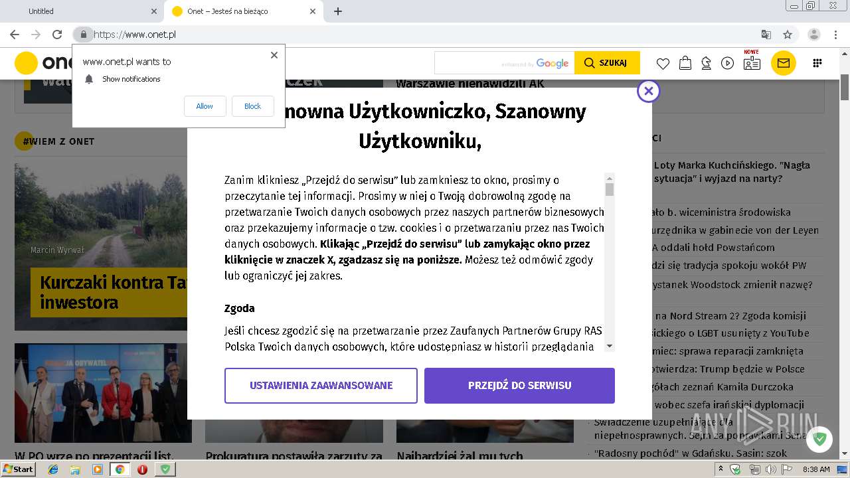Click the browser back arrow
850x478 pixels.
[x=15, y=35]
